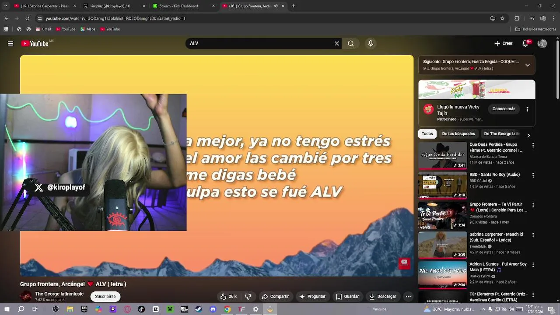Open options for Sabrina Carpenter Manchild

coord(533,235)
